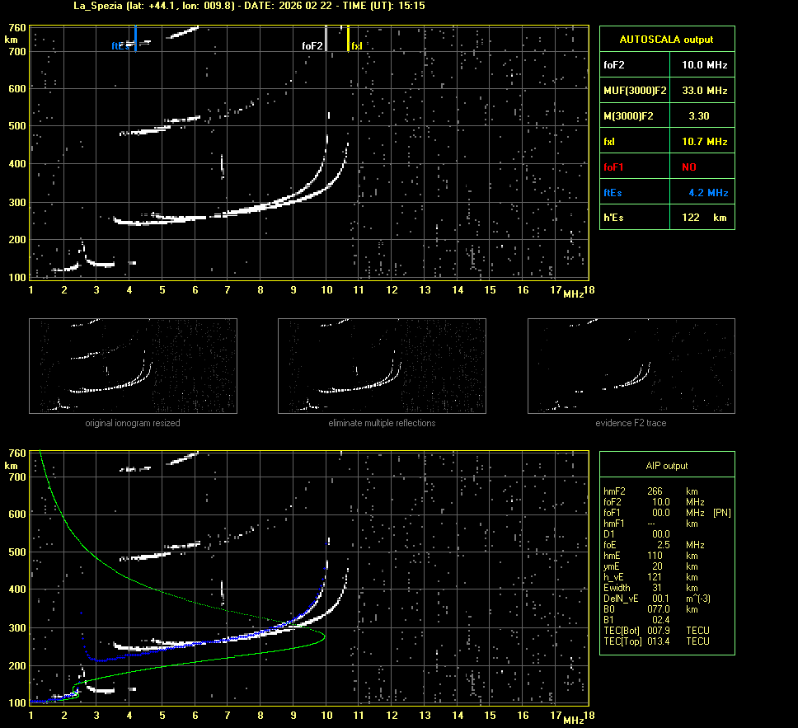Viewport: 798px width, 728px height.
Task: Click the white foF2 marker label atop the ionogram
Action: (312, 46)
